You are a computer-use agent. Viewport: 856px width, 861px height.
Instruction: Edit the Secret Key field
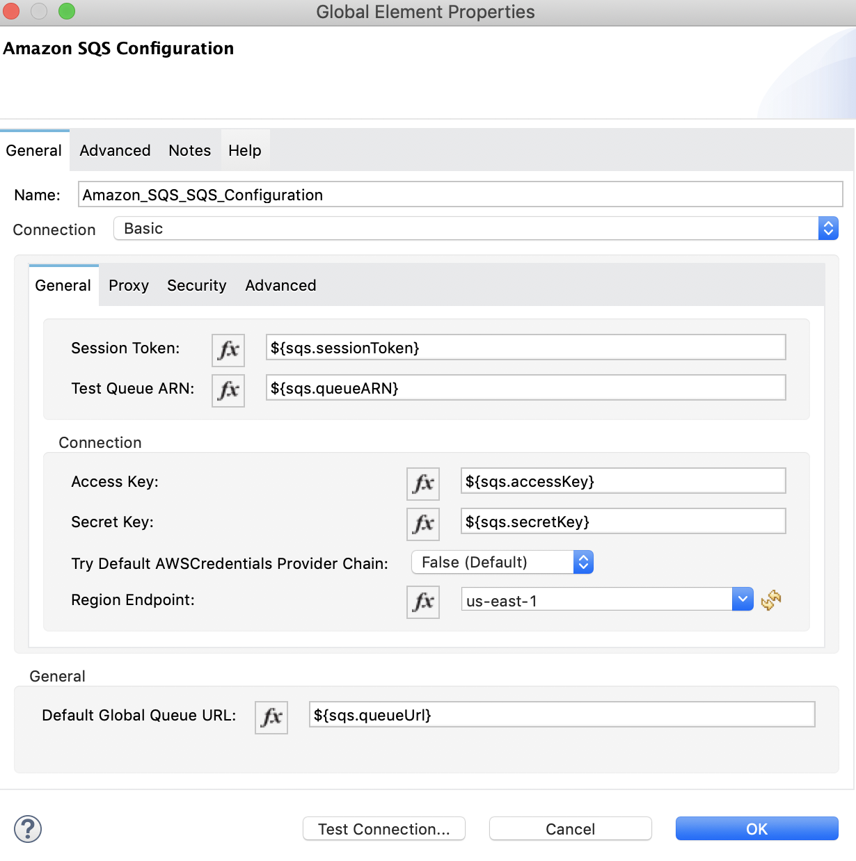(624, 522)
